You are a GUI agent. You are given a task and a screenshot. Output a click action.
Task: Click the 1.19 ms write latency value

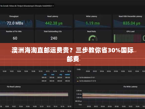coord(93,23)
